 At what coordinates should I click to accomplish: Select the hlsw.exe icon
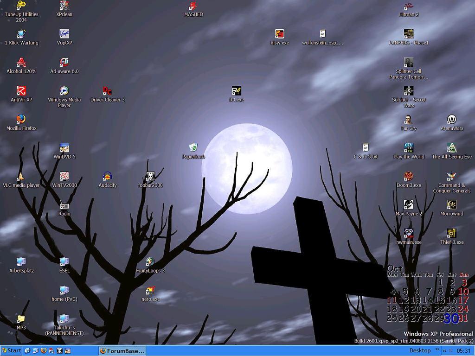(279, 38)
